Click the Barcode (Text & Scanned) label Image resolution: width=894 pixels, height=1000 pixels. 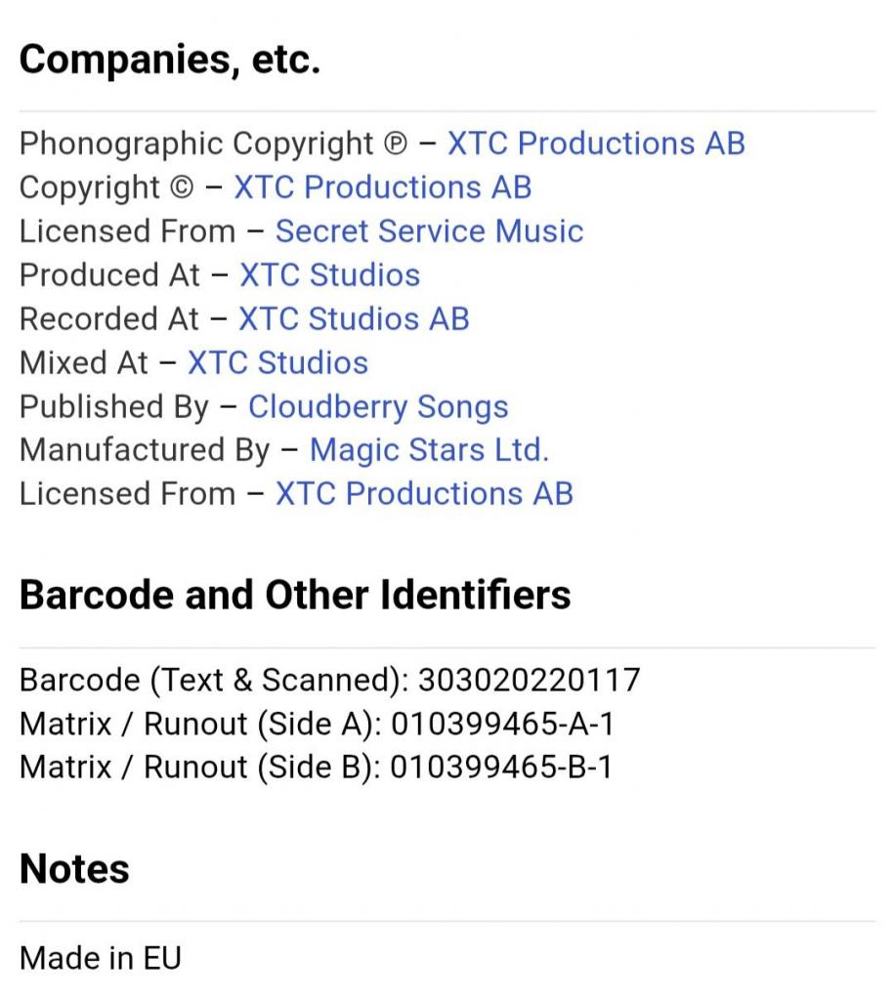pyautogui.click(x=214, y=680)
